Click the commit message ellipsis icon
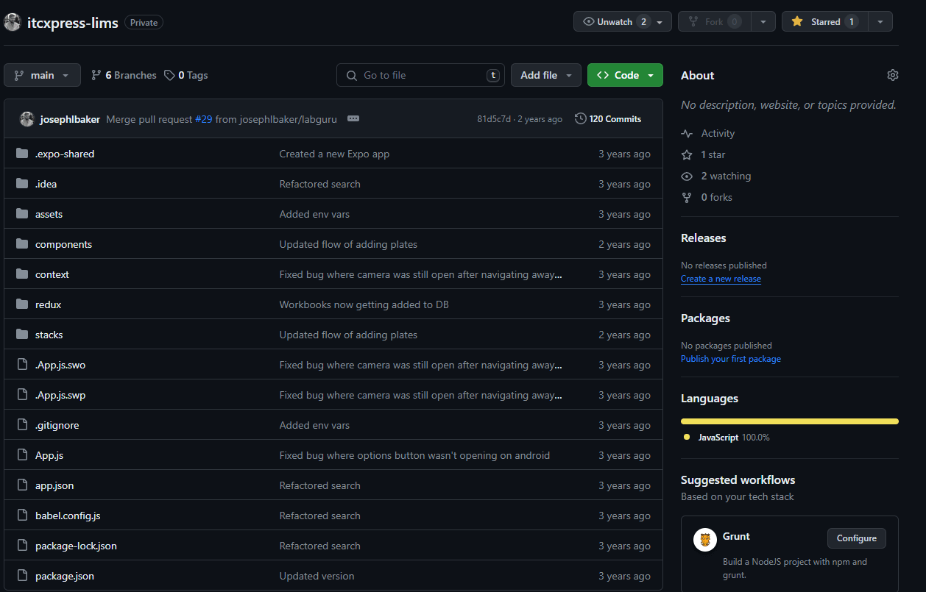 [x=353, y=118]
